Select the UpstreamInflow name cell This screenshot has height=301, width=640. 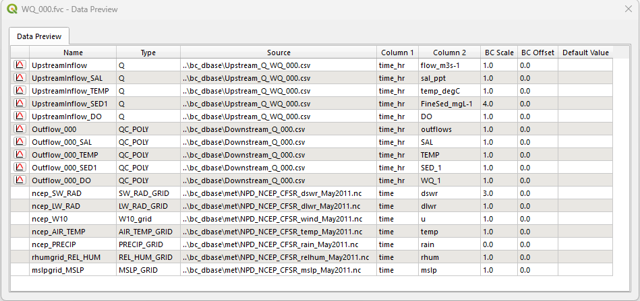point(73,65)
